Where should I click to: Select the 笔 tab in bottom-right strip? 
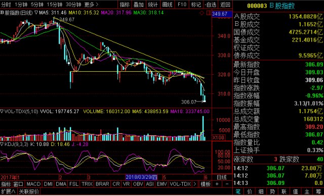point(238,191)
